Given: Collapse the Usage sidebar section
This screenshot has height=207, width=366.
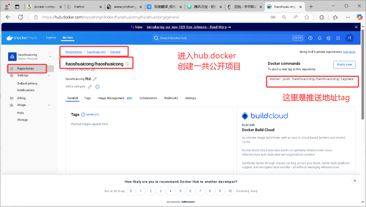Looking at the screenshot, I should click(x=49, y=105).
